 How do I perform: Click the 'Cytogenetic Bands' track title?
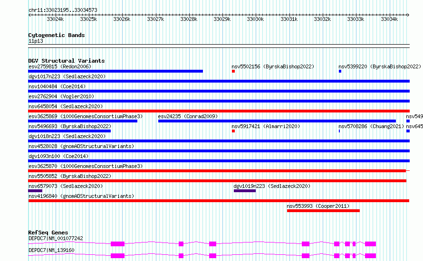pos(57,35)
